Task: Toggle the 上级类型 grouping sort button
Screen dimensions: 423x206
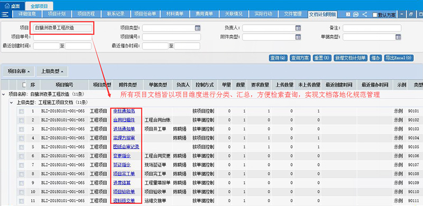Action: pyautogui.click(x=52, y=72)
